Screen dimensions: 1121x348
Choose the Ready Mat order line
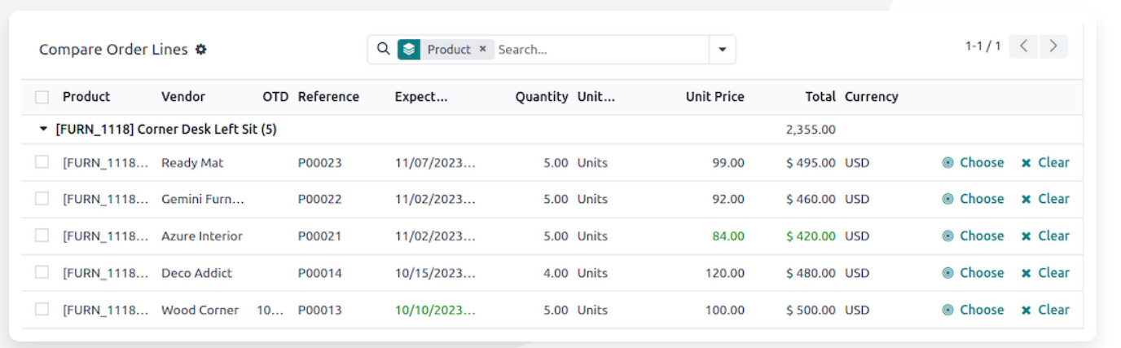pos(973,162)
